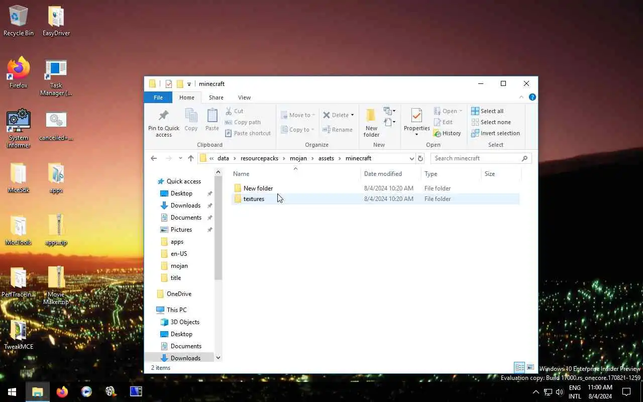Click new folder icon in title bar toolbar
The image size is (643, 402).
click(180, 84)
